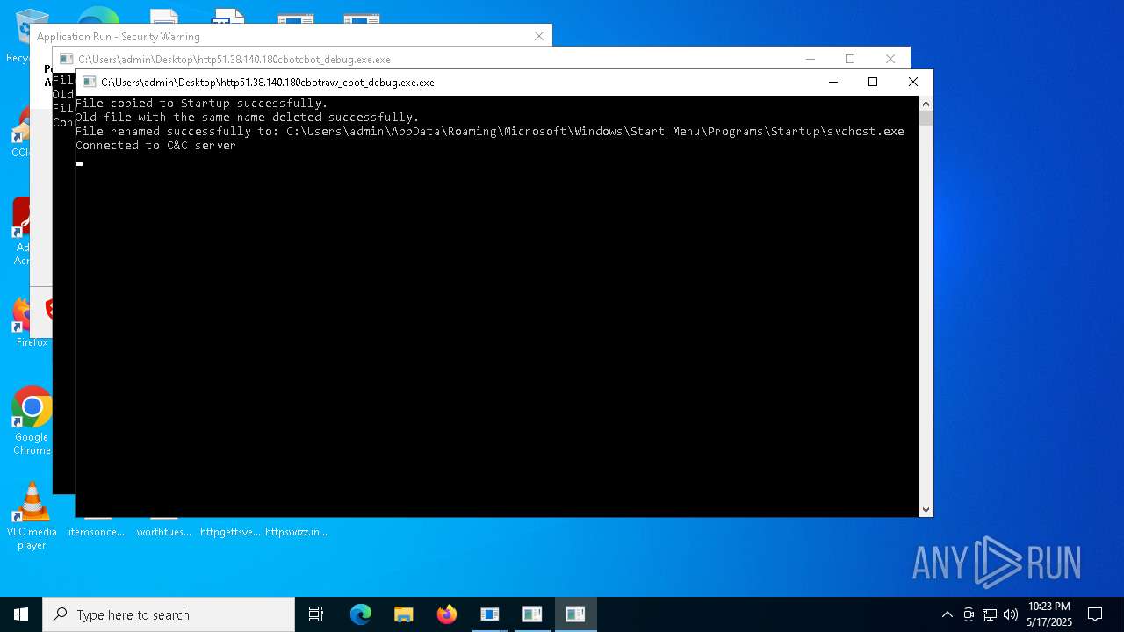Screen dimensions: 1124x632
Task: Open the clock showing 10:23 PM
Action: (x=1049, y=614)
